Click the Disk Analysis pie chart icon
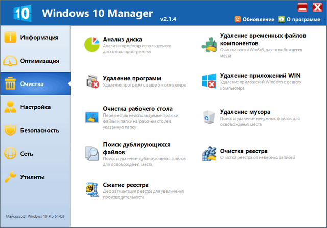327x228 pixels. [91, 44]
